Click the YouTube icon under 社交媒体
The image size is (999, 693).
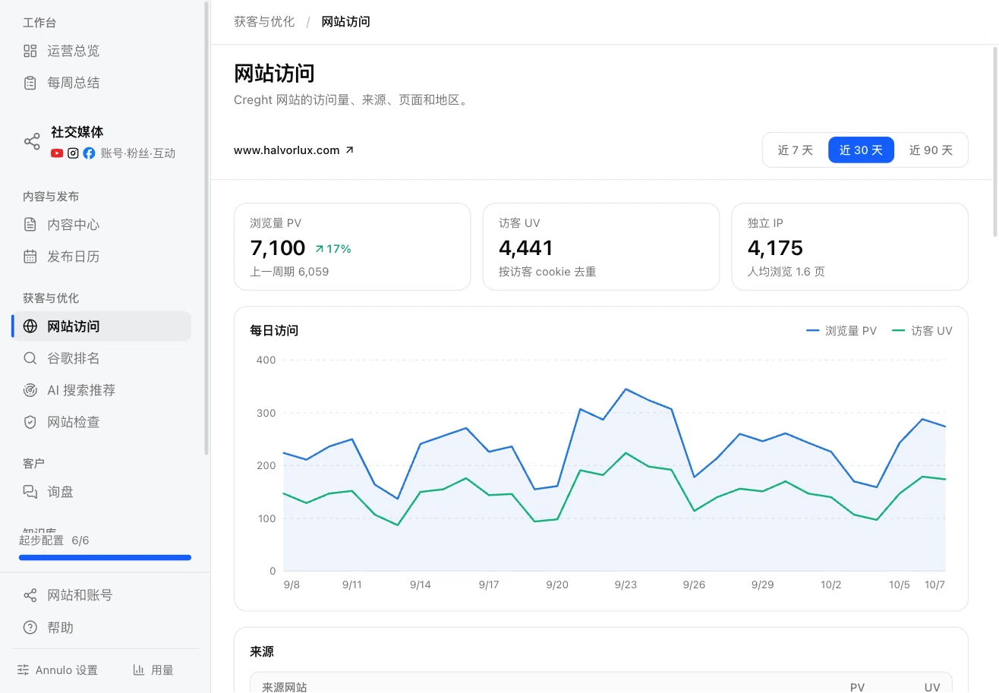click(57, 153)
